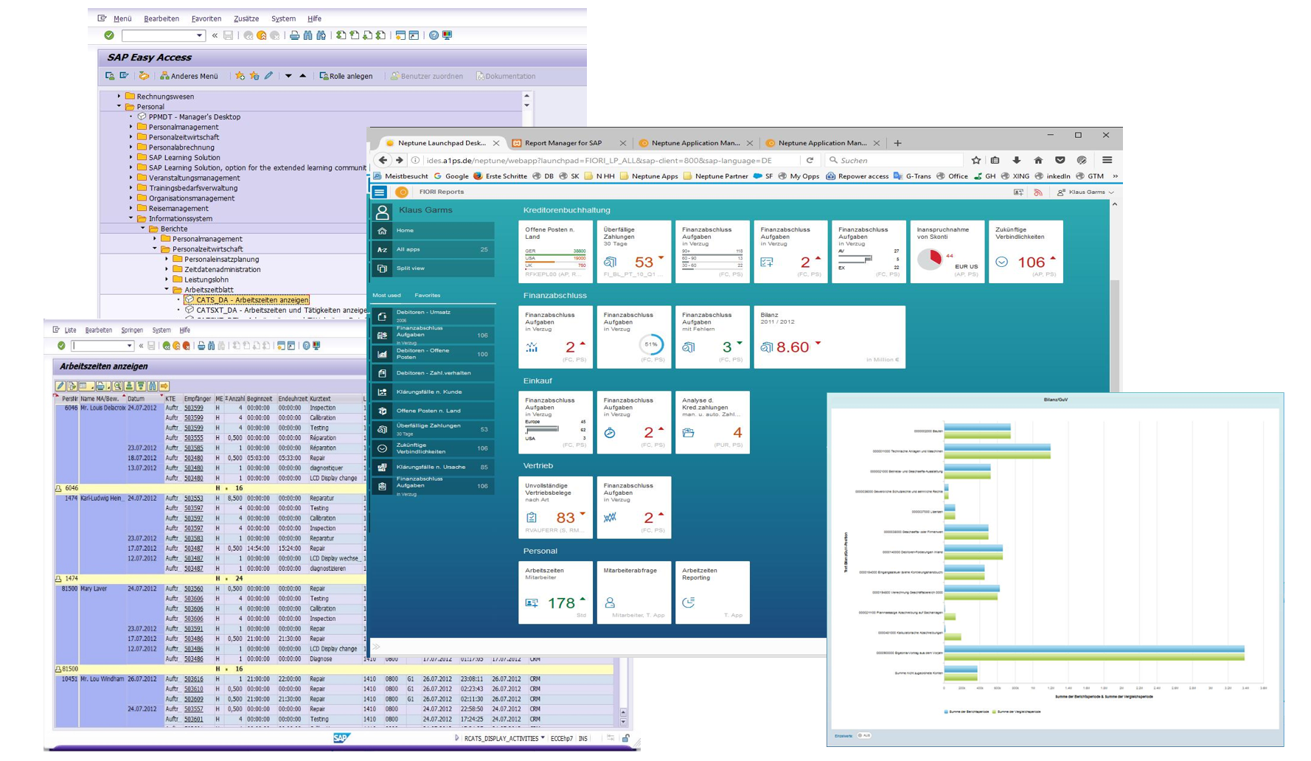
Task: Click Split view in the Neptune sidebar
Action: pyautogui.click(x=433, y=268)
